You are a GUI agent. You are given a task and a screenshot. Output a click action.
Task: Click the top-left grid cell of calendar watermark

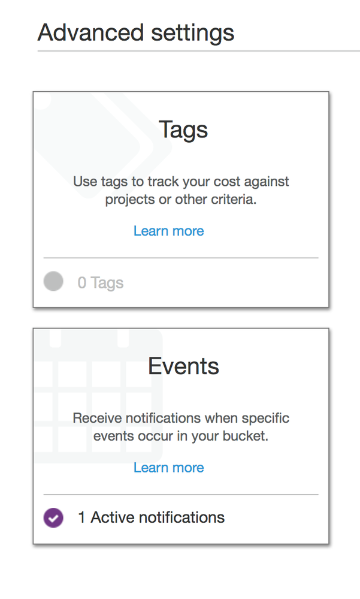point(72,374)
